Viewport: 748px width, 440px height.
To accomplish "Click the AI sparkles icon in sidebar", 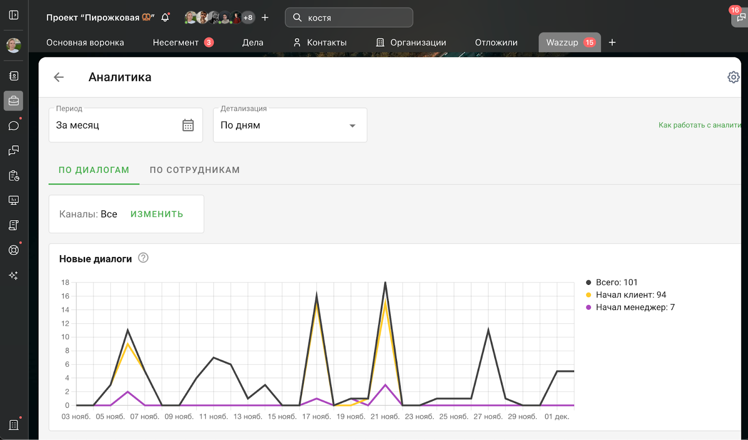I will point(14,275).
